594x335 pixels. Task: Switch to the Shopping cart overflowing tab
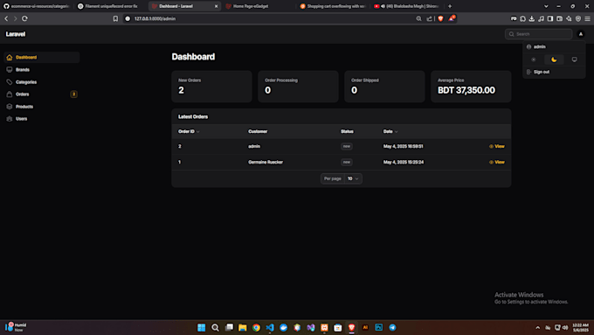tap(332, 6)
